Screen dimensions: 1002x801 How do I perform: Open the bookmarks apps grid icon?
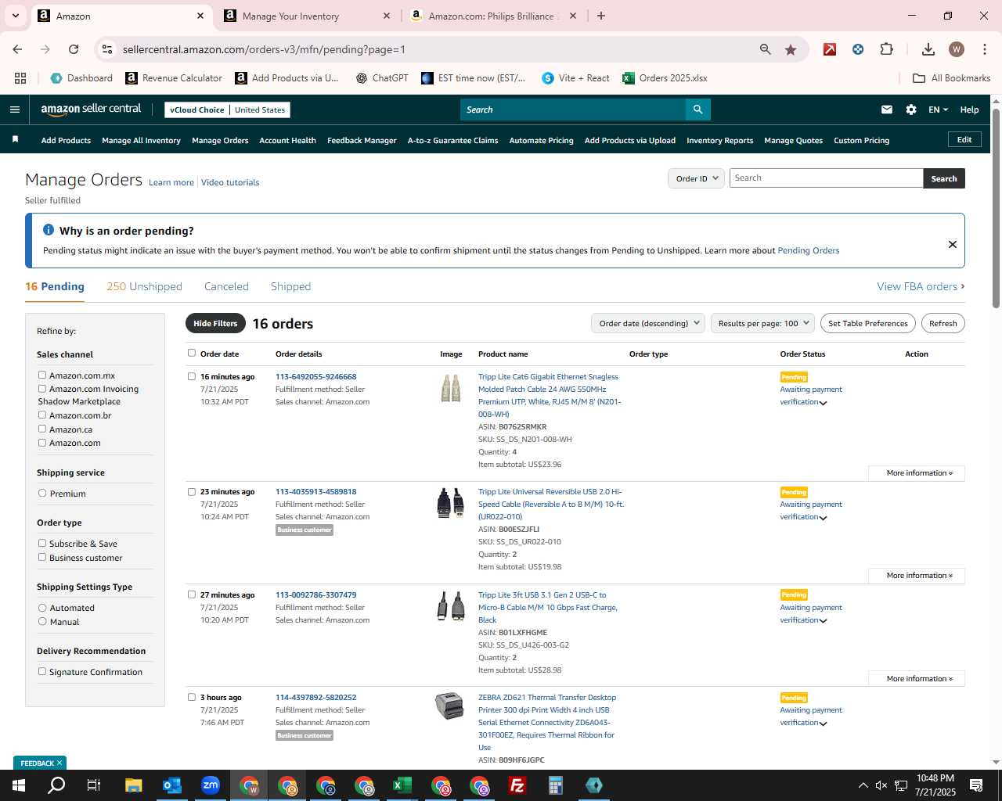click(x=20, y=78)
